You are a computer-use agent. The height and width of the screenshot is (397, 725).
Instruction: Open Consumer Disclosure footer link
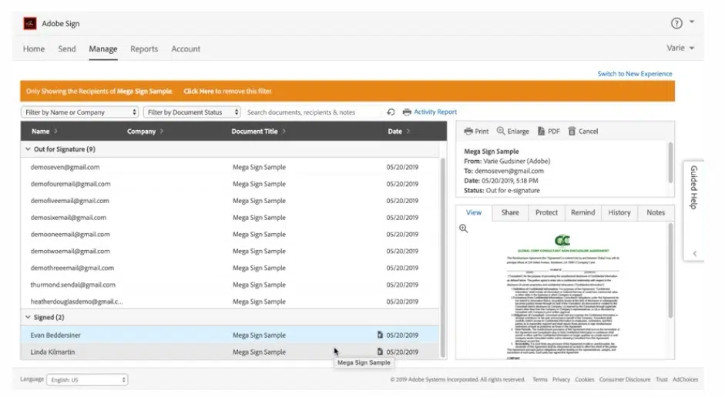(x=625, y=379)
